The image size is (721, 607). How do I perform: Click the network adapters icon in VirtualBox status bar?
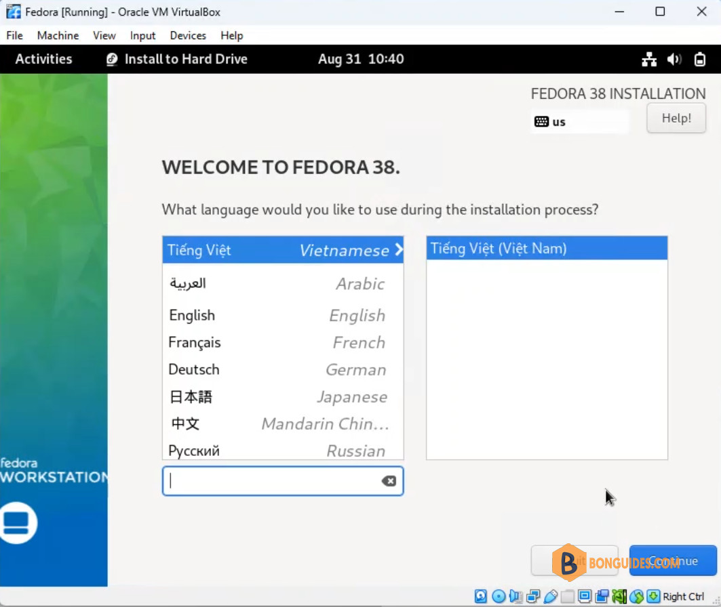533,596
